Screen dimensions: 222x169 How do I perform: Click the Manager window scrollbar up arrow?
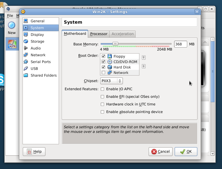coord(212,39)
